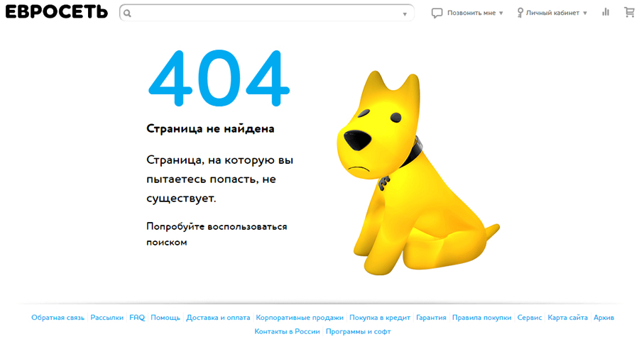Click the speech bubble callback icon
The image size is (639, 339).
pyautogui.click(x=437, y=13)
